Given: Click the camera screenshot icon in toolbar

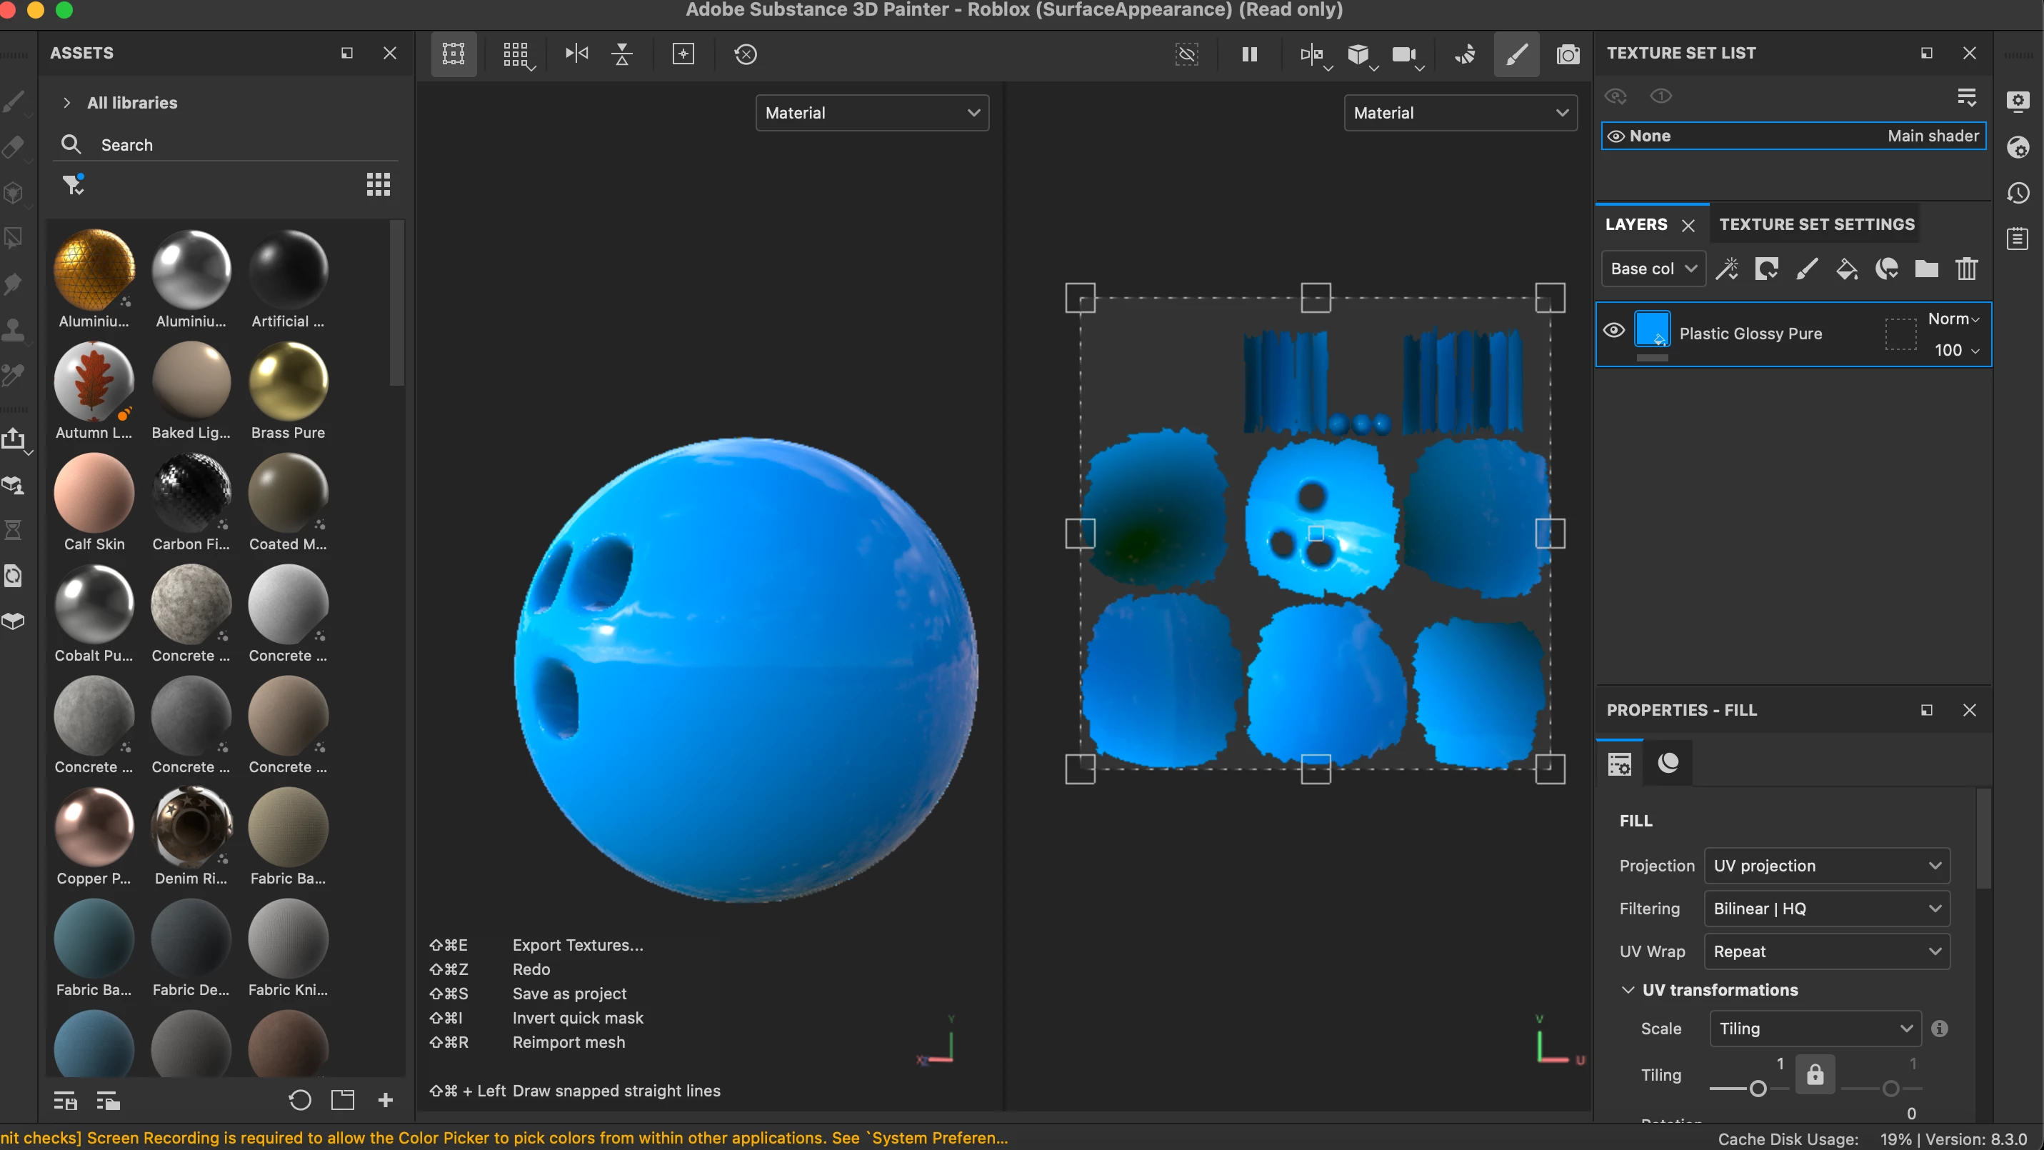Looking at the screenshot, I should 1567,54.
